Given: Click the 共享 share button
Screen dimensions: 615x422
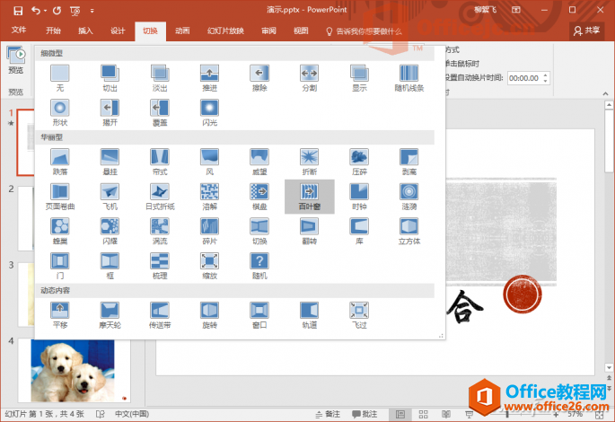Looking at the screenshot, I should tap(587, 31).
